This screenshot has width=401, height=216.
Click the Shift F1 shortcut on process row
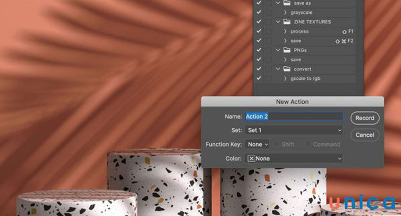(x=347, y=32)
